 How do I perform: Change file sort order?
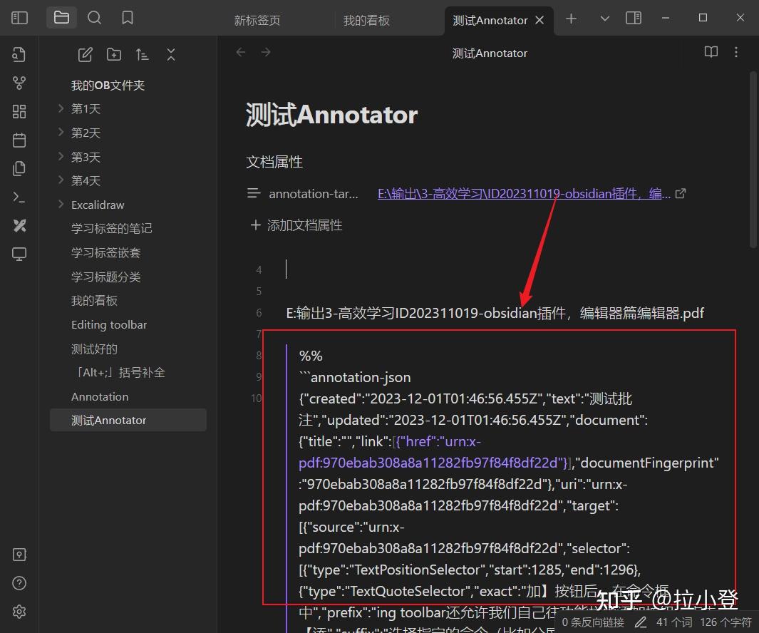tap(143, 55)
